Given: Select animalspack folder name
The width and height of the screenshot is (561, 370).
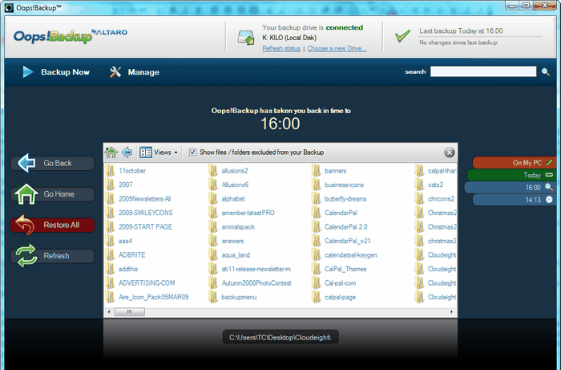Looking at the screenshot, I should 238,226.
